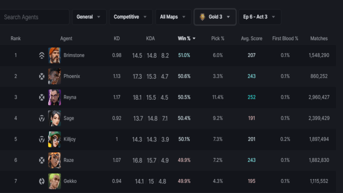Click the Gold 3 rank badge icon
Image resolution: width=343 pixels, height=193 pixels.
(203, 17)
